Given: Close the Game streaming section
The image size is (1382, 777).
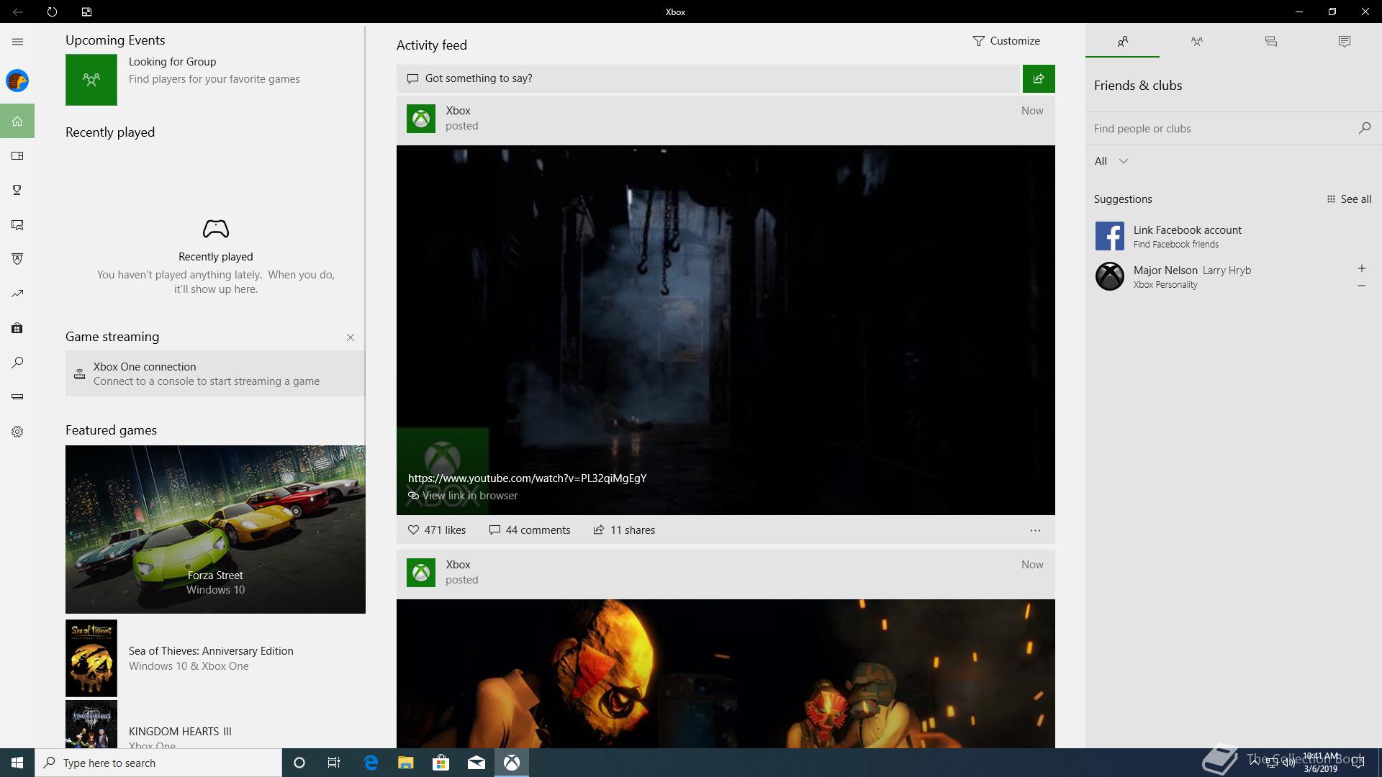Looking at the screenshot, I should point(351,337).
